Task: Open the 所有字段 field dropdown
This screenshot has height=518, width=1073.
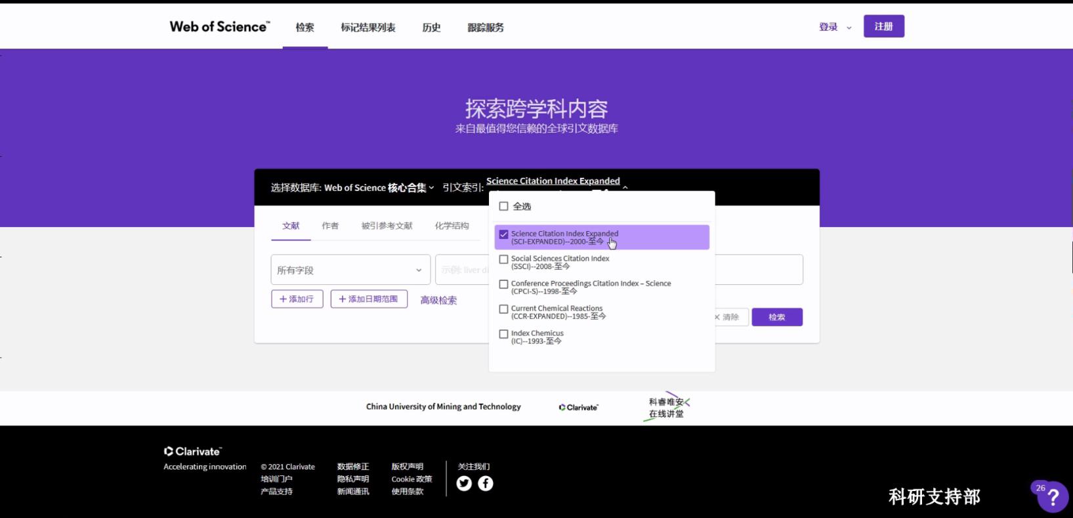Action: pyautogui.click(x=350, y=270)
